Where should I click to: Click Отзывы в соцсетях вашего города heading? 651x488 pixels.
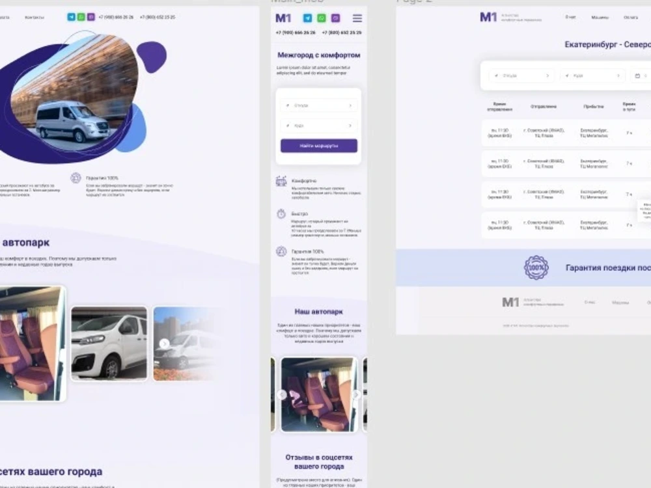[x=319, y=462]
